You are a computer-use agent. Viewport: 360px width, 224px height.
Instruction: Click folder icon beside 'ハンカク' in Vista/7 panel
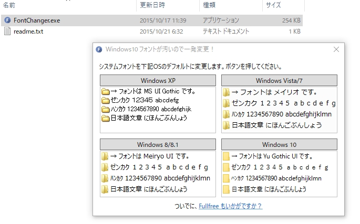[226, 114]
